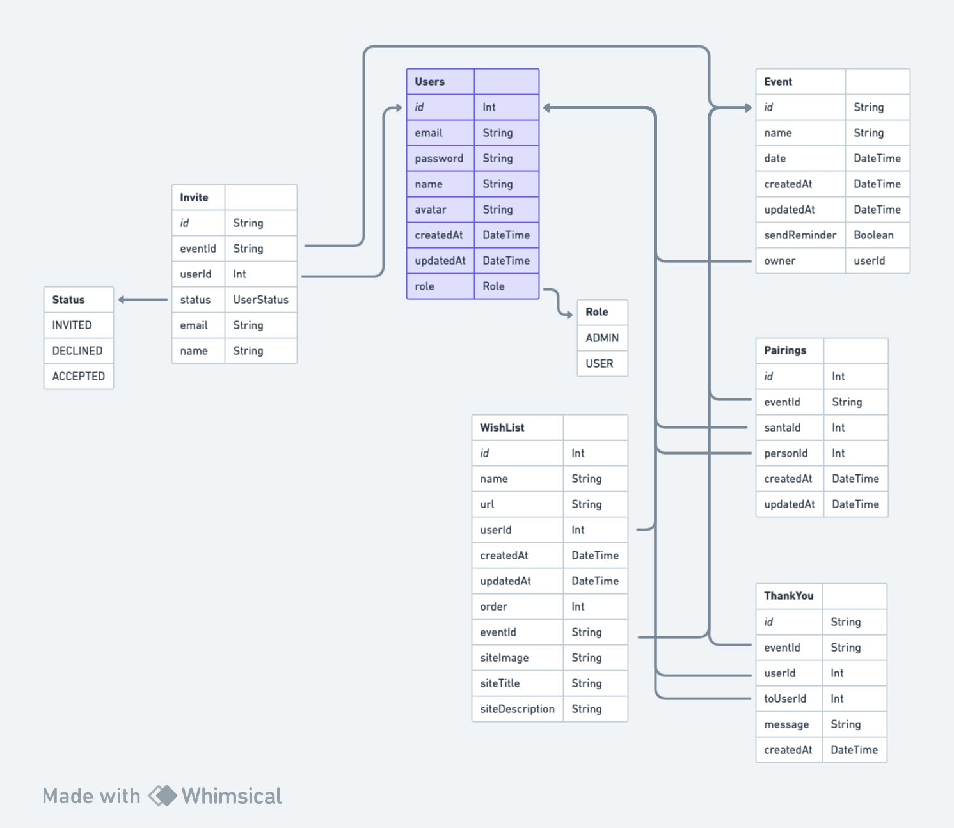The height and width of the screenshot is (828, 954).
Task: Select the ACCEPTED status entry
Action: click(x=78, y=376)
